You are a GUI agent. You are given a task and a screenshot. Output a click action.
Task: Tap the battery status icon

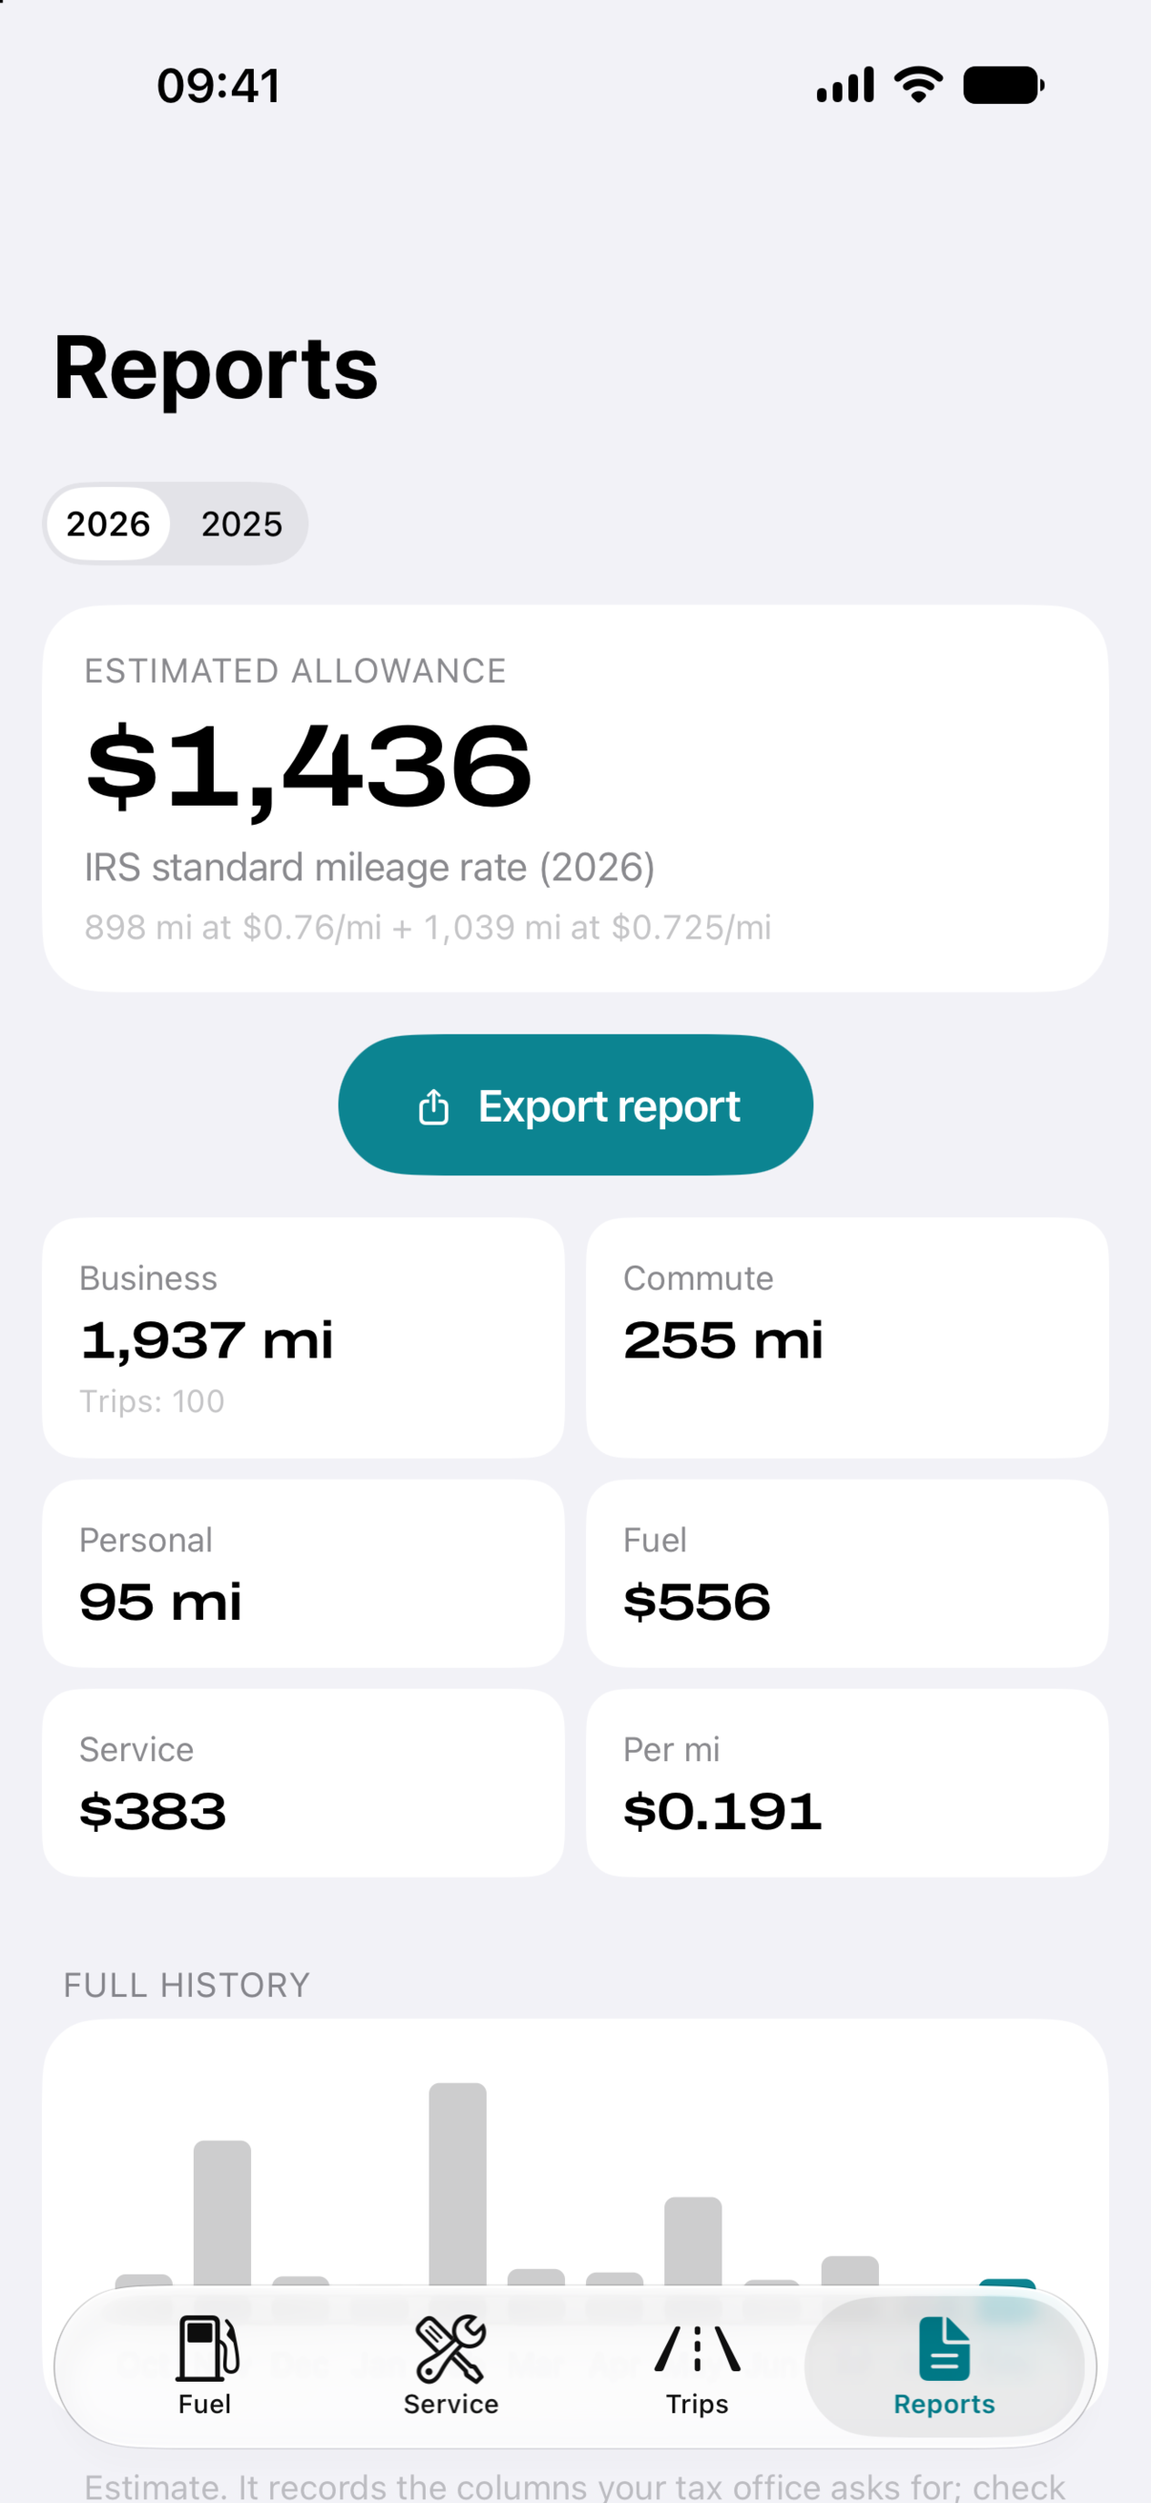(x=1003, y=85)
